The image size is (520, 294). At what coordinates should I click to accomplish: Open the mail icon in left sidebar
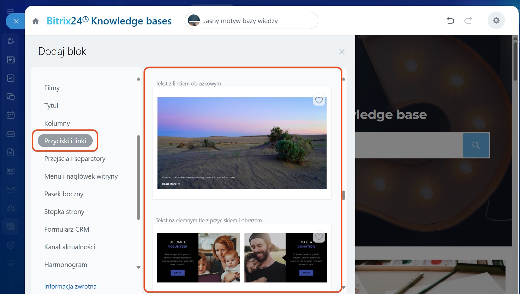(11, 190)
